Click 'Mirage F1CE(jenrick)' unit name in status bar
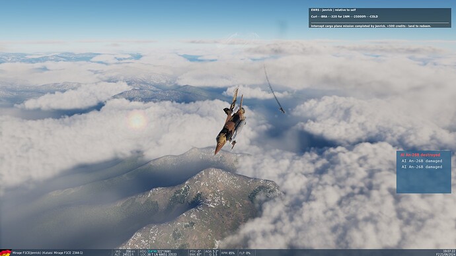 [26, 253]
